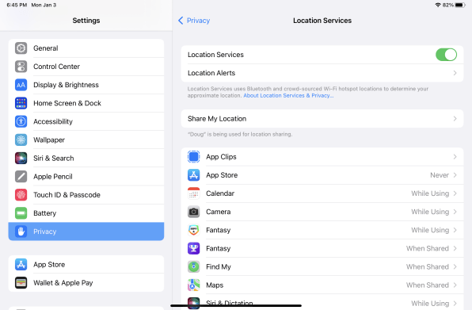Open Share My Location chevron
This screenshot has height=310, width=472.
[455, 119]
